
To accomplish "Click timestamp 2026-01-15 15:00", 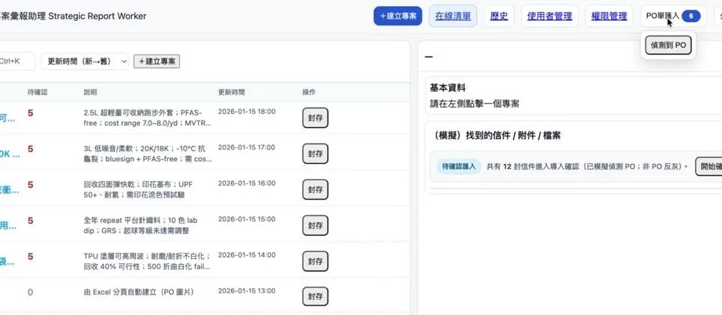I will [x=247, y=219].
